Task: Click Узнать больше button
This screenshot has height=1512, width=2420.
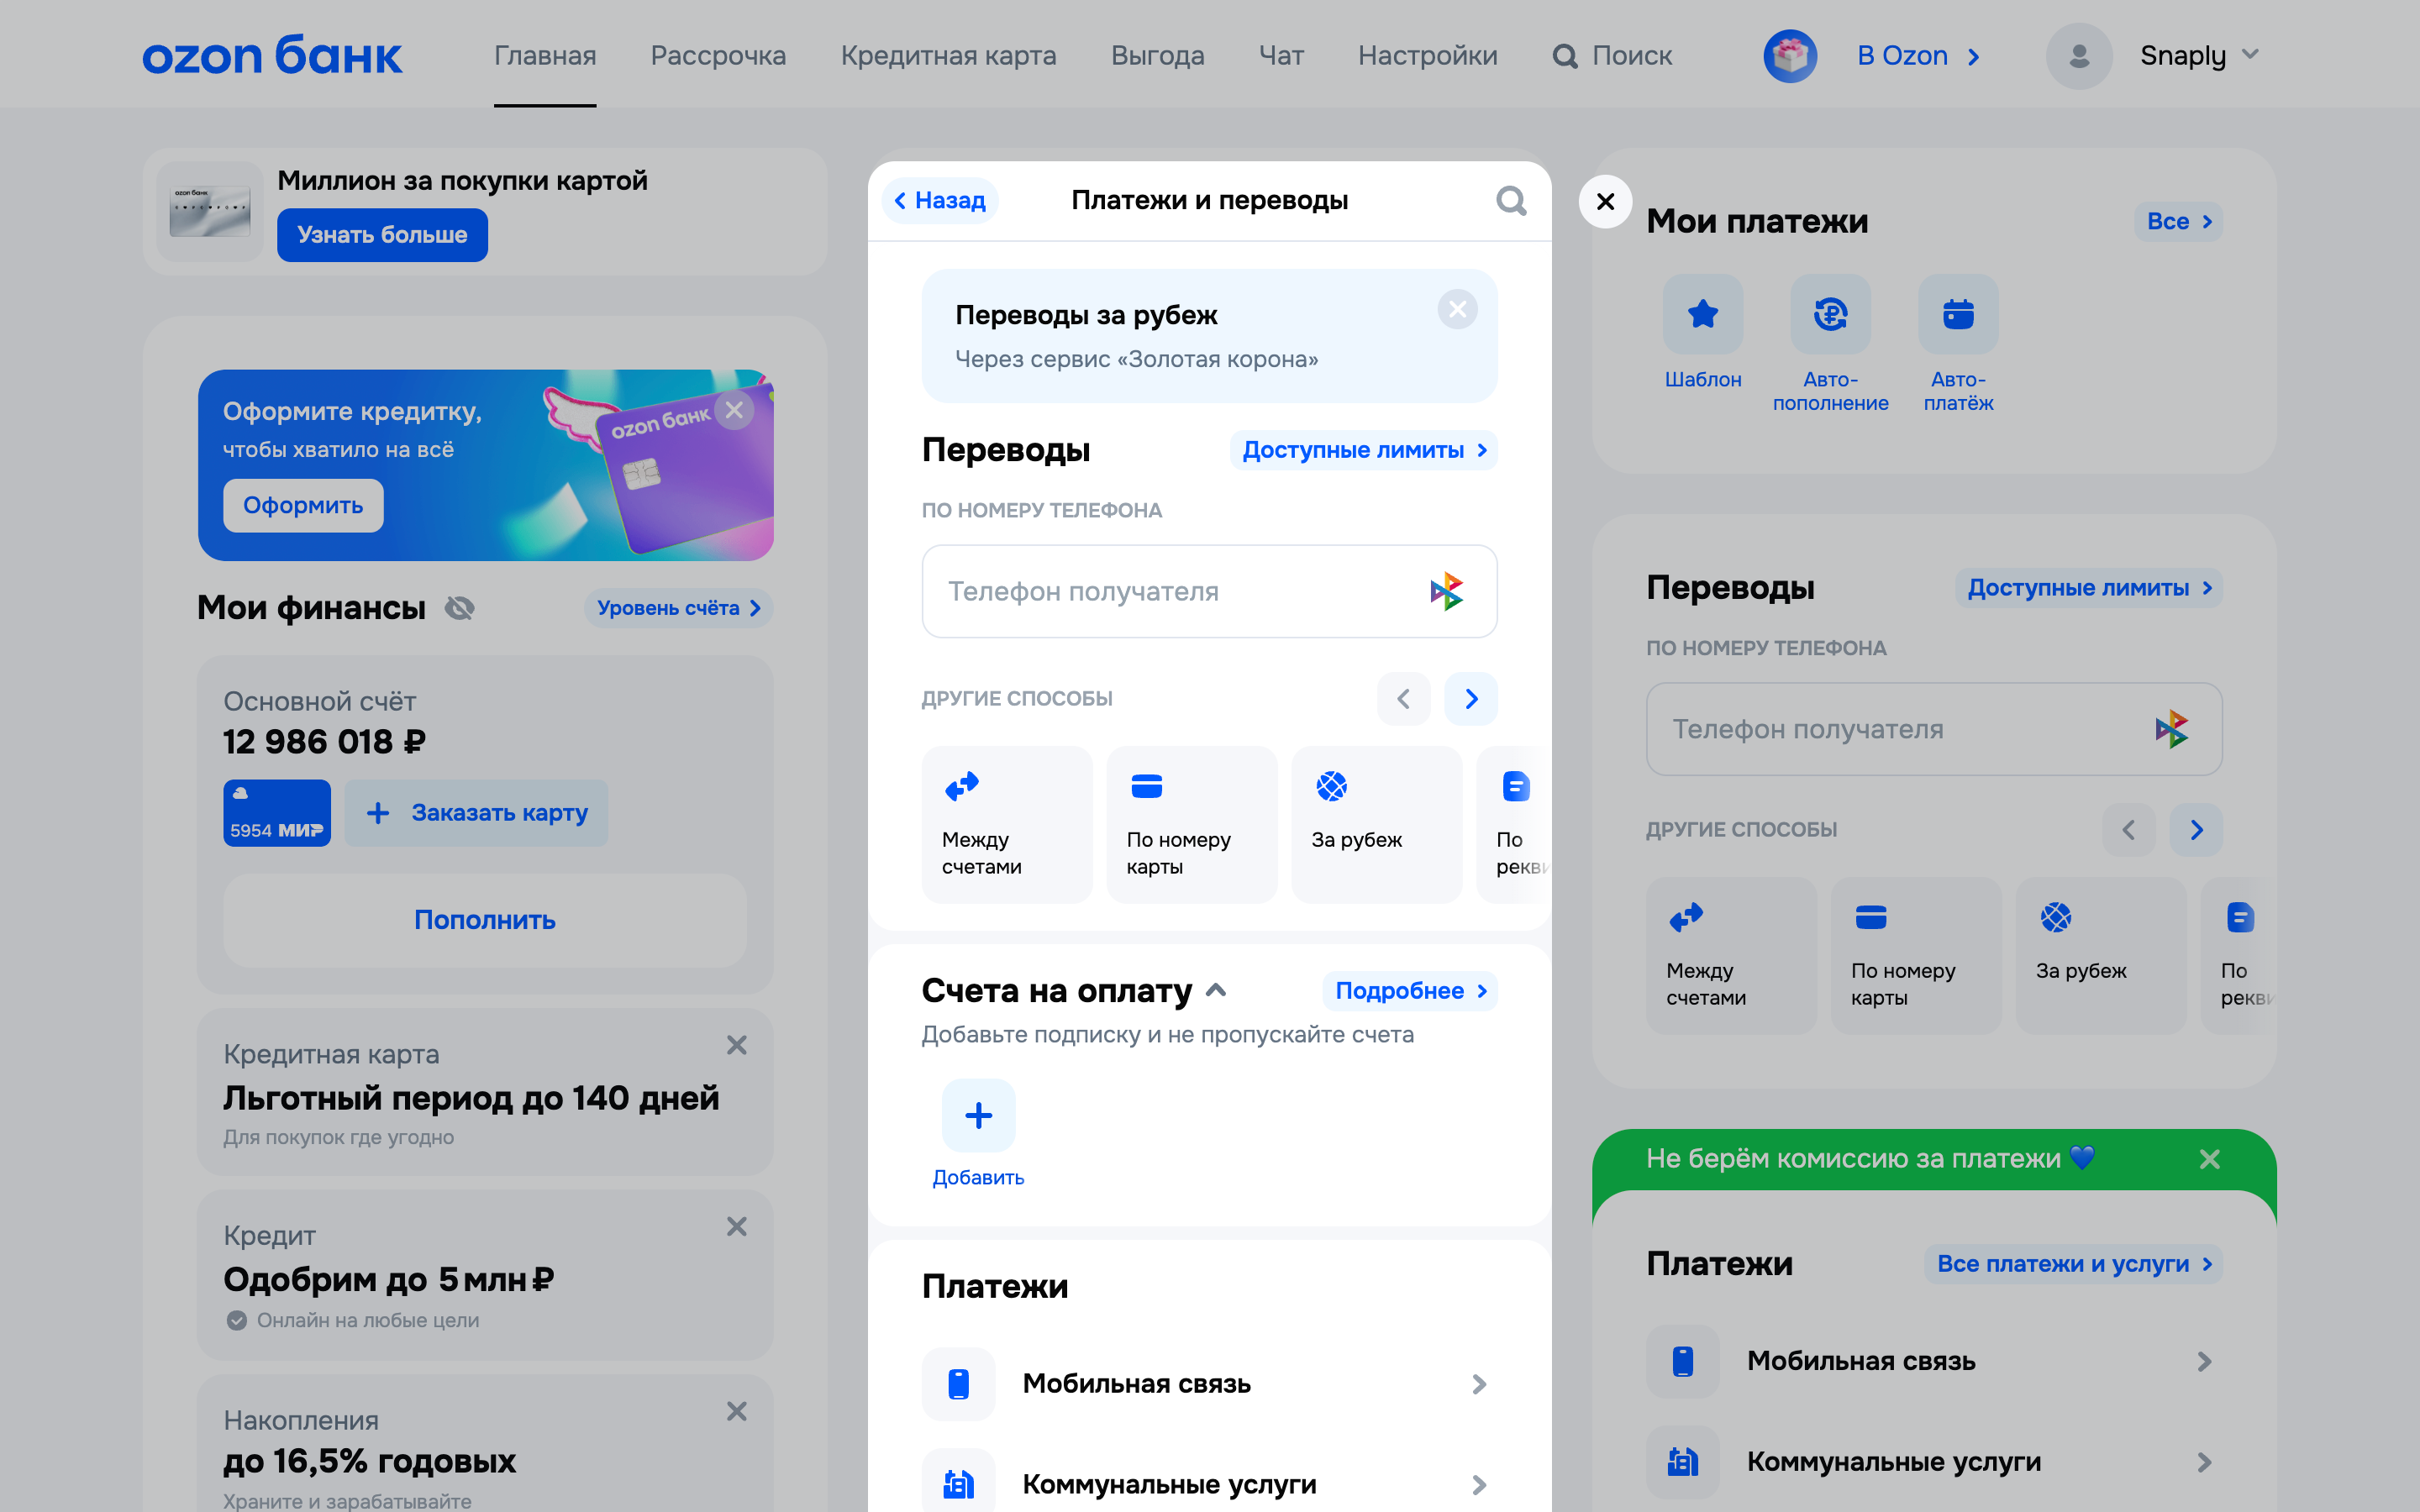Action: click(382, 235)
